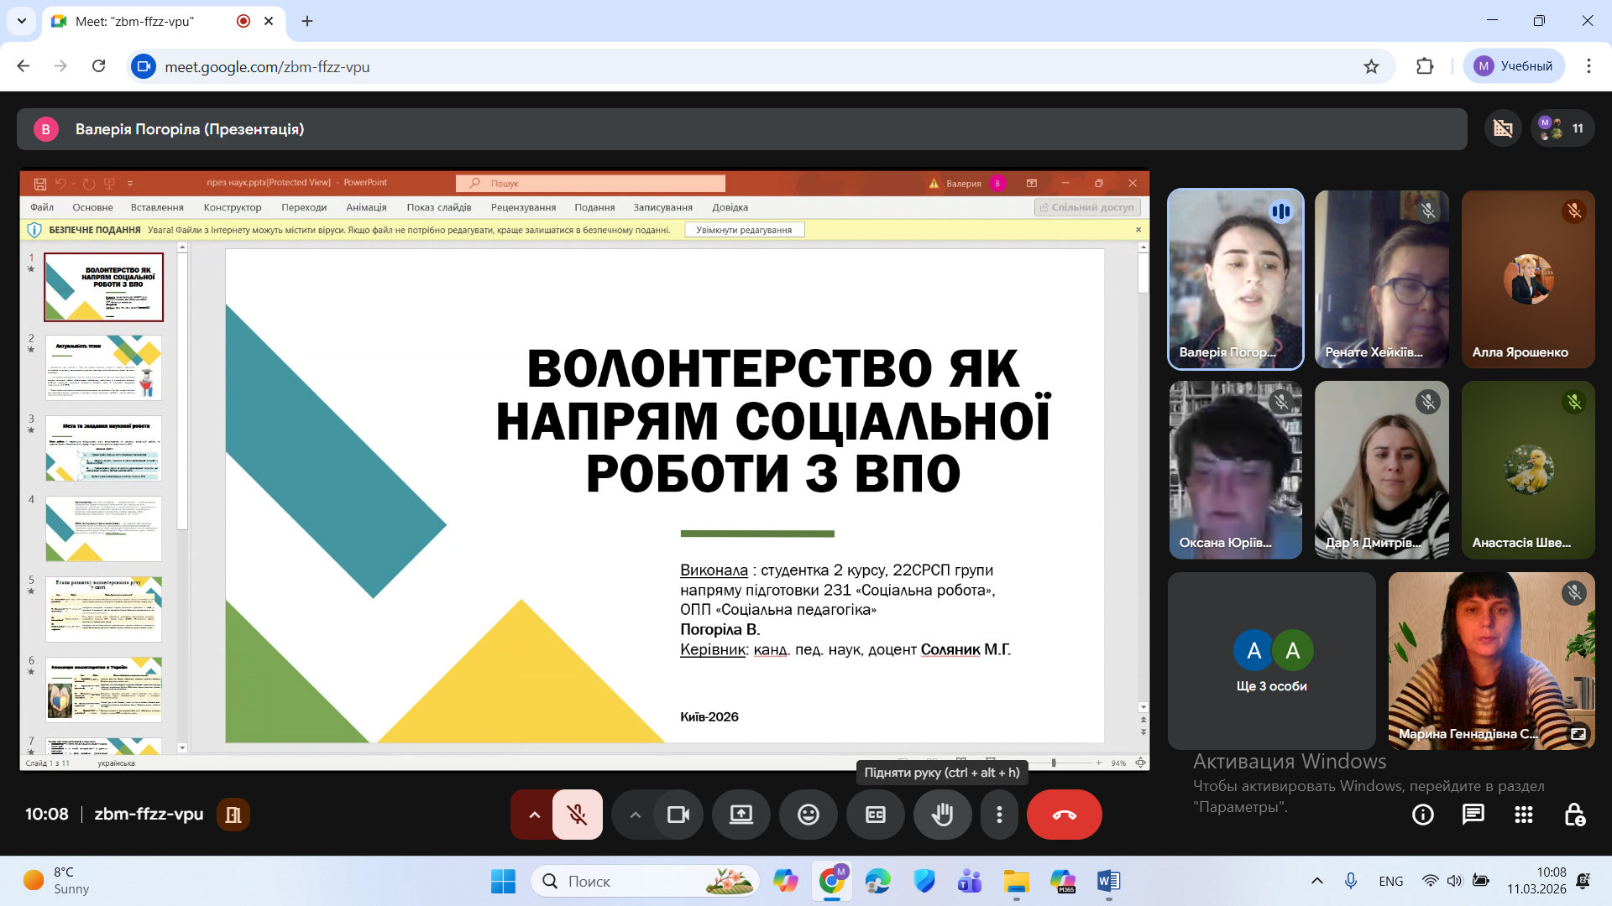Open emoji reactions in Google Meet
1612x906 pixels.
coord(809,814)
